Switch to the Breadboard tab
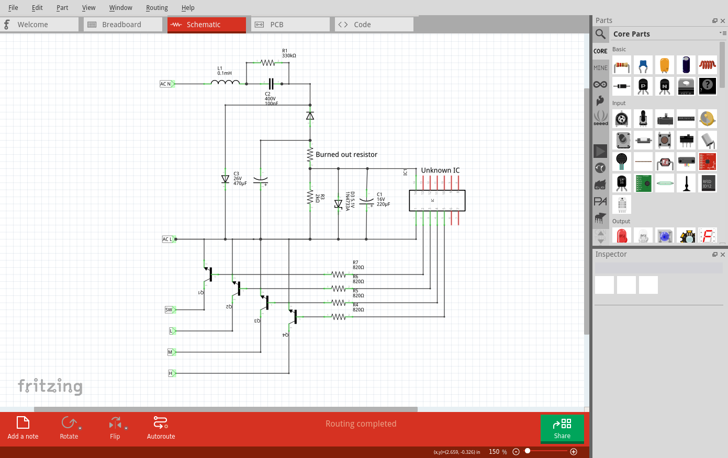 122,25
